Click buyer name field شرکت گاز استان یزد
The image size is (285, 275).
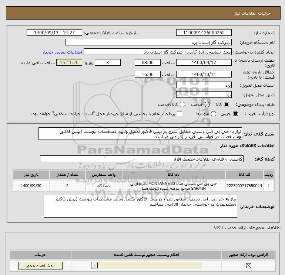coord(148,42)
